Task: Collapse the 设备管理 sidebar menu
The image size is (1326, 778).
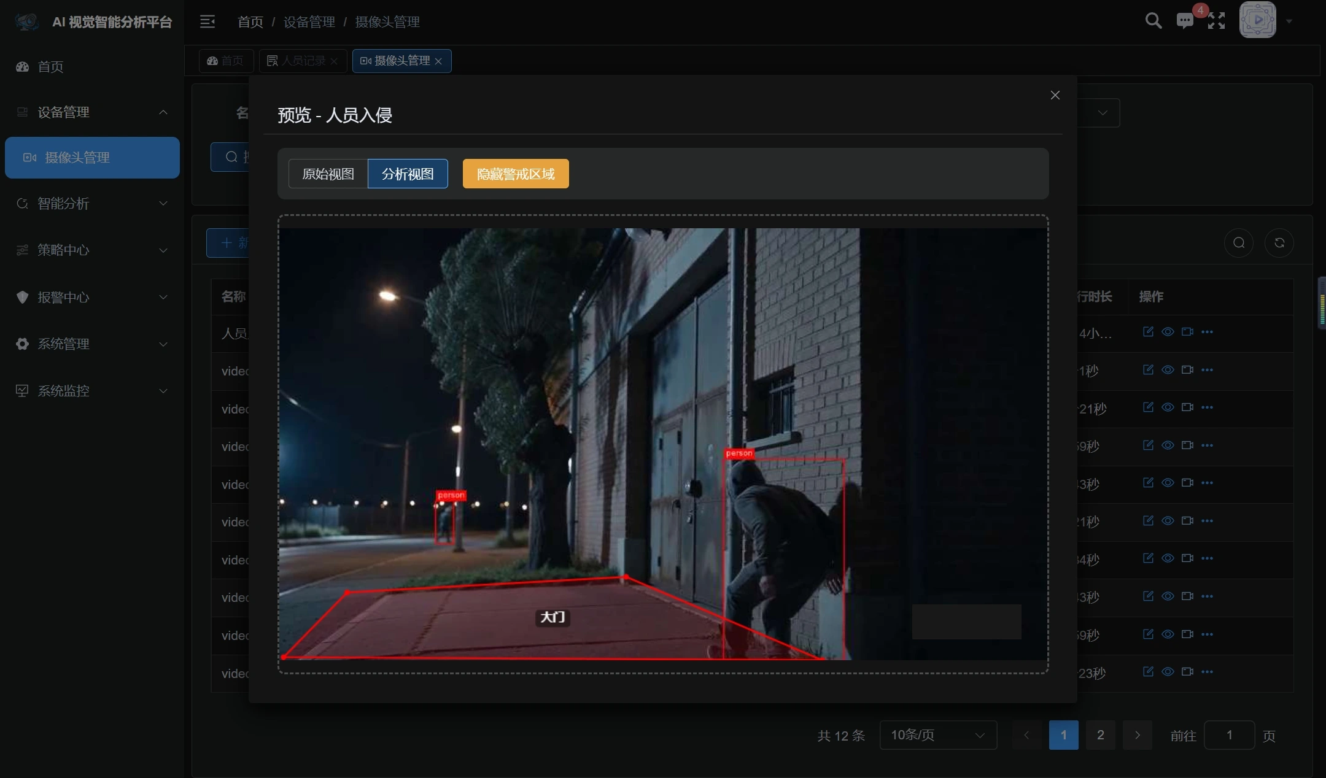Action: (92, 112)
